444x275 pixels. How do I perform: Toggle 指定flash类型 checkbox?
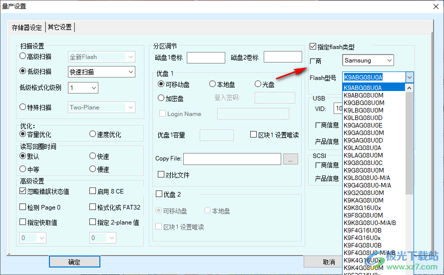click(x=313, y=46)
